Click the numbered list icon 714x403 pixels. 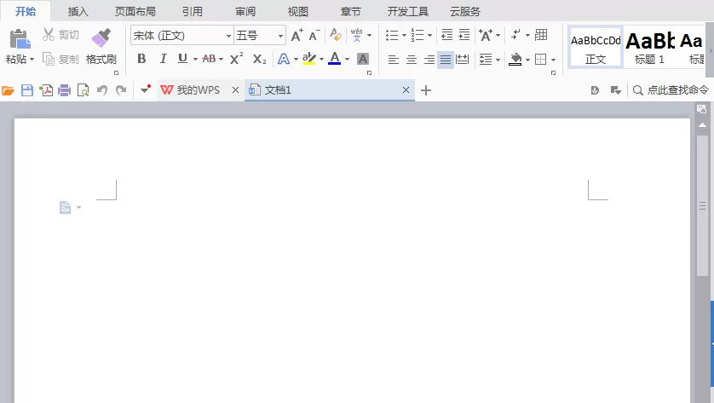417,35
